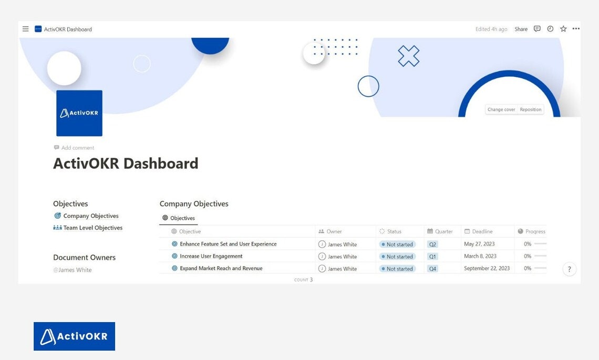Image resolution: width=599 pixels, height=360 pixels.
Task: Click the Owner column header
Action: [330, 232]
